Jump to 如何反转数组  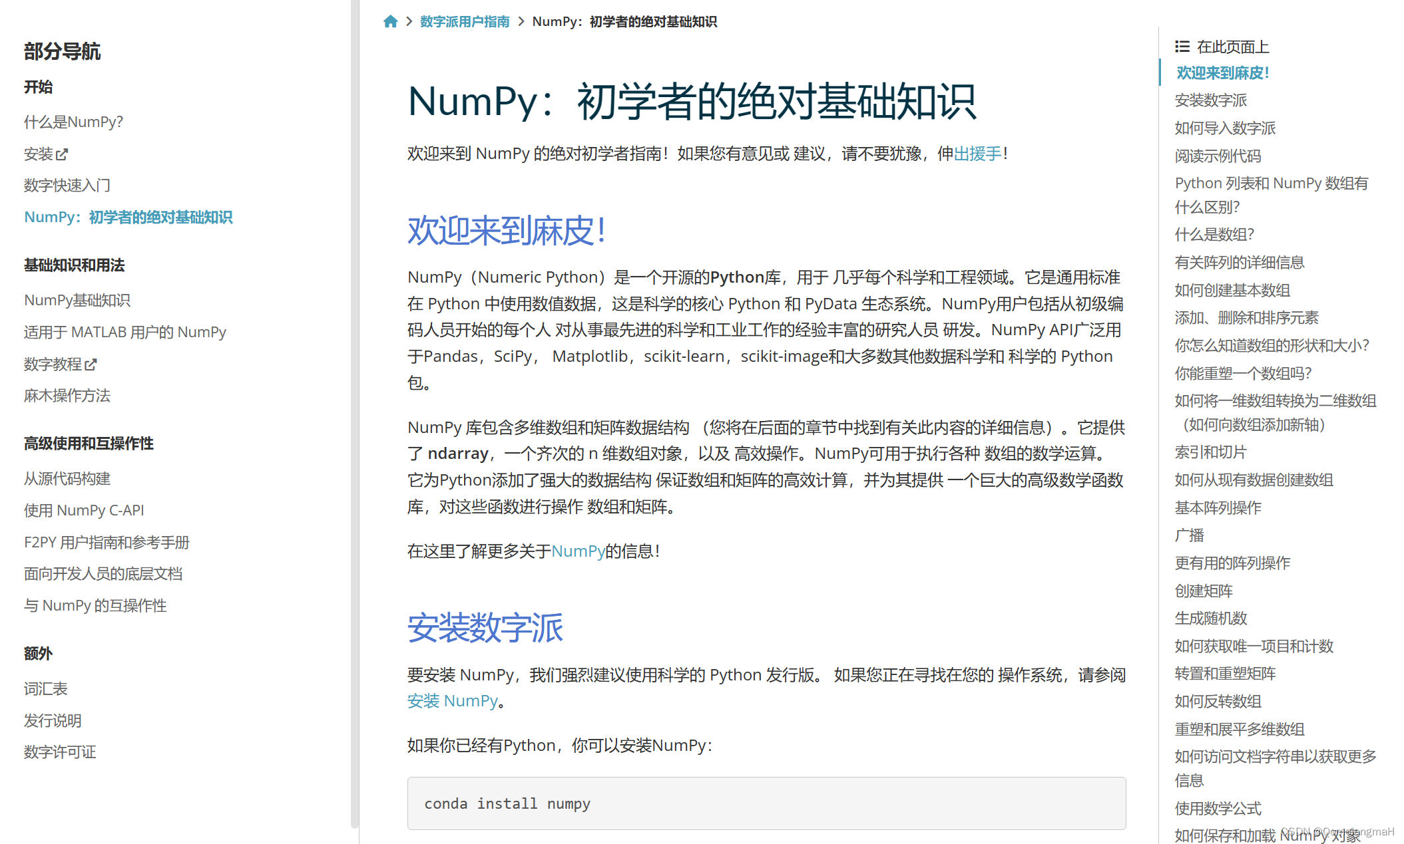point(1218,701)
